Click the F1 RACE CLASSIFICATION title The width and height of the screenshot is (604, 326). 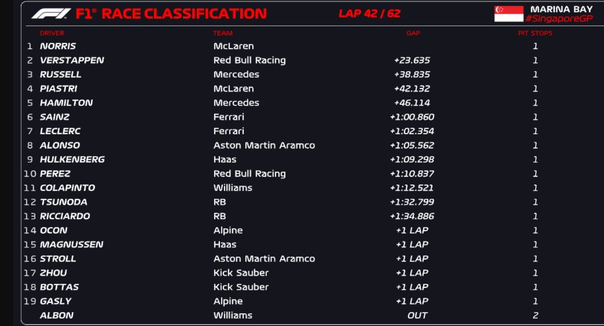point(171,14)
